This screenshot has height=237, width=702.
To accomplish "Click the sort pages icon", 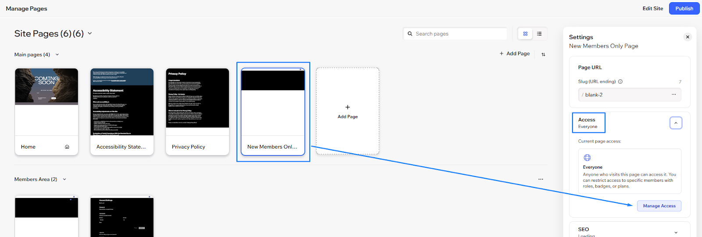I will pos(543,54).
